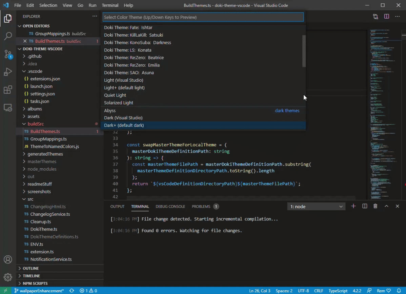Select Doki Theme: KonoSuba: Darkness
Image resolution: width=406 pixels, height=294 pixels.
(x=203, y=42)
